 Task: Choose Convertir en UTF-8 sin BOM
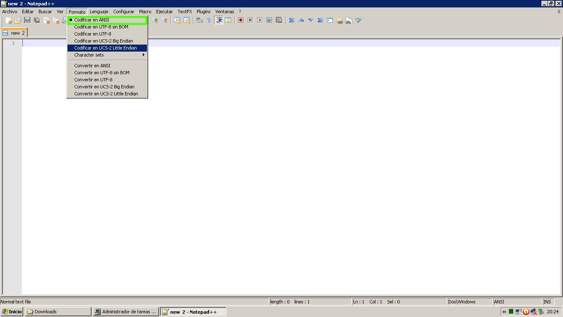coord(107,73)
